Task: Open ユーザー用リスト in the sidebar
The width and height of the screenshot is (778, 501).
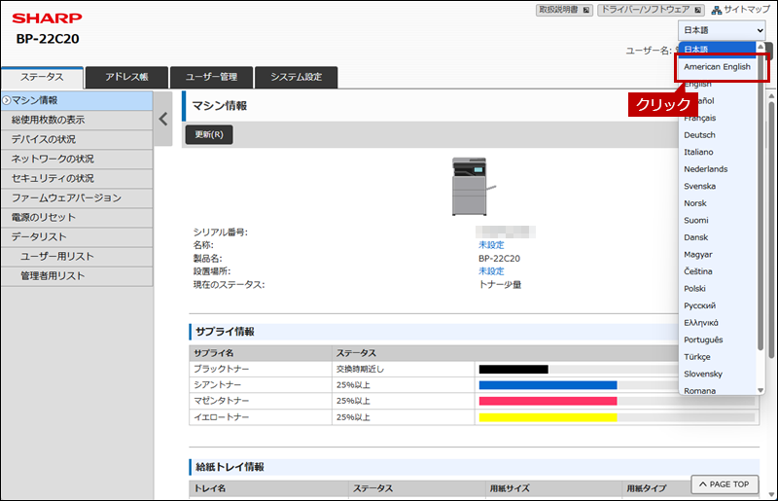Action: pos(77,257)
